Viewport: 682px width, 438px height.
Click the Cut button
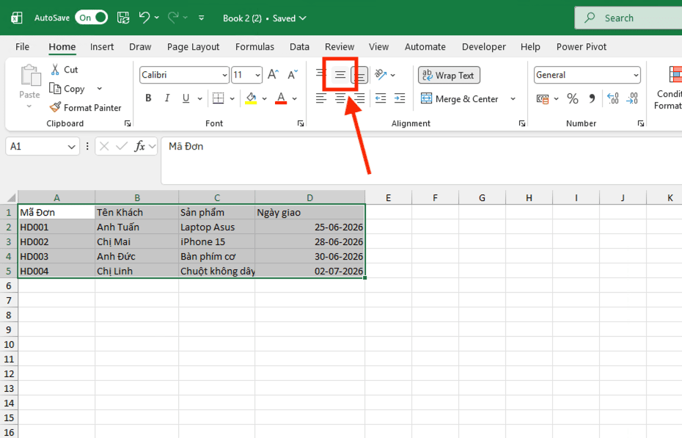tap(65, 70)
